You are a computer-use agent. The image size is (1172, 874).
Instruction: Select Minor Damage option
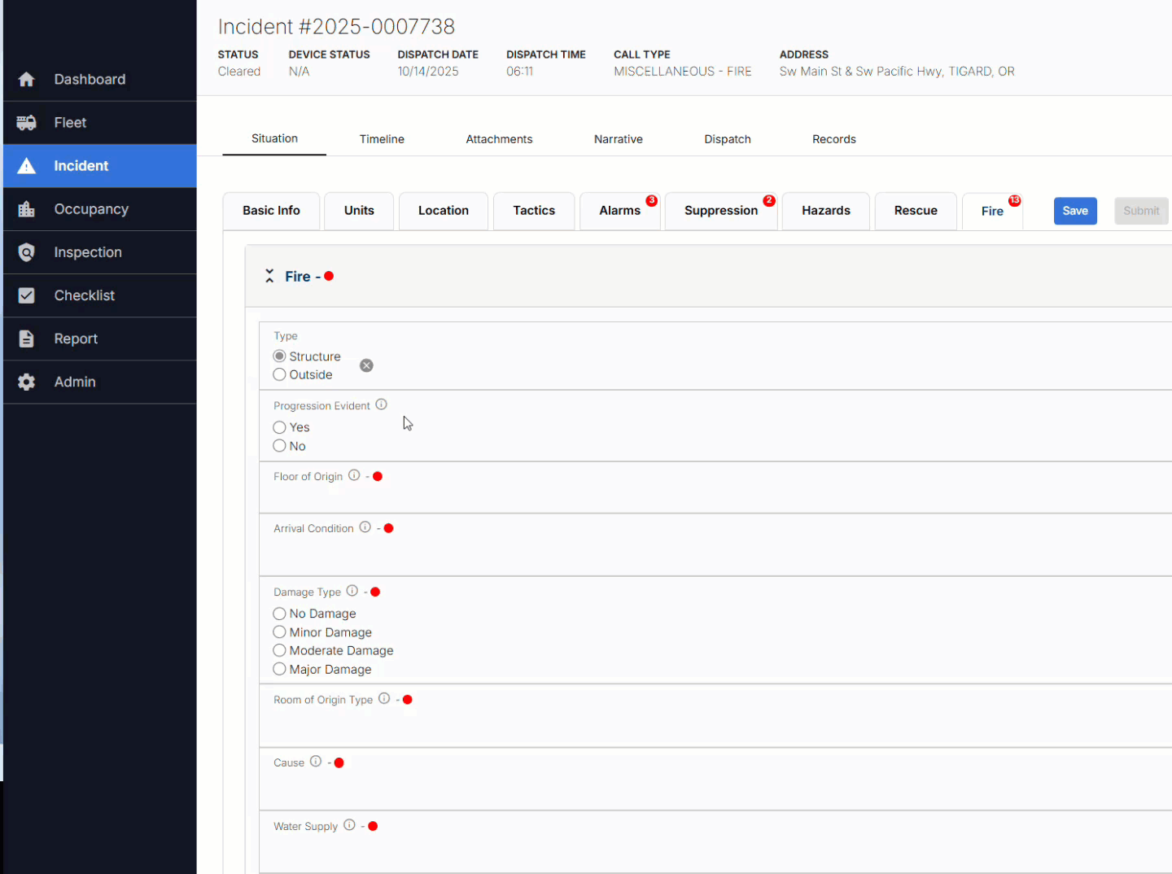pyautogui.click(x=279, y=632)
